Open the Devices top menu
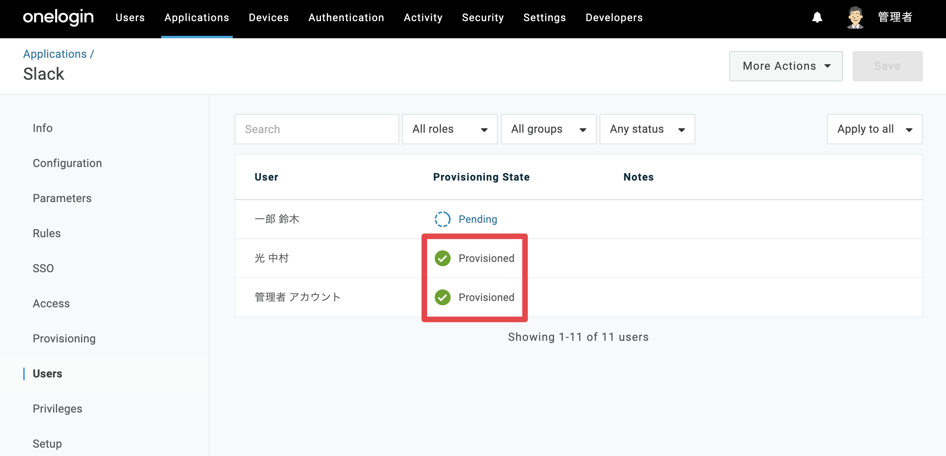Image resolution: width=946 pixels, height=456 pixels. (269, 18)
